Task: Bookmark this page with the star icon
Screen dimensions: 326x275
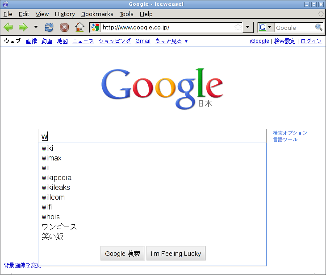Action: click(238, 27)
